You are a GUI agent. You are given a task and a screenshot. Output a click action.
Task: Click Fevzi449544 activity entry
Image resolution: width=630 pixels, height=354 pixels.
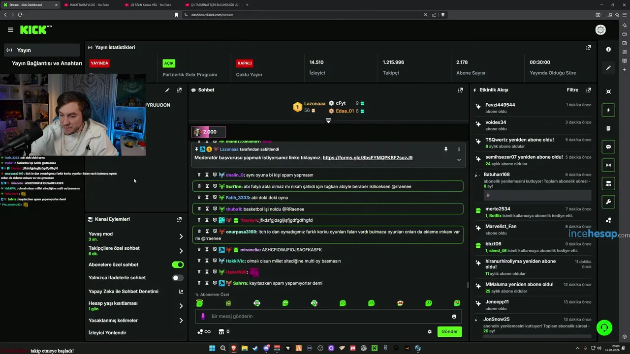[x=533, y=109]
